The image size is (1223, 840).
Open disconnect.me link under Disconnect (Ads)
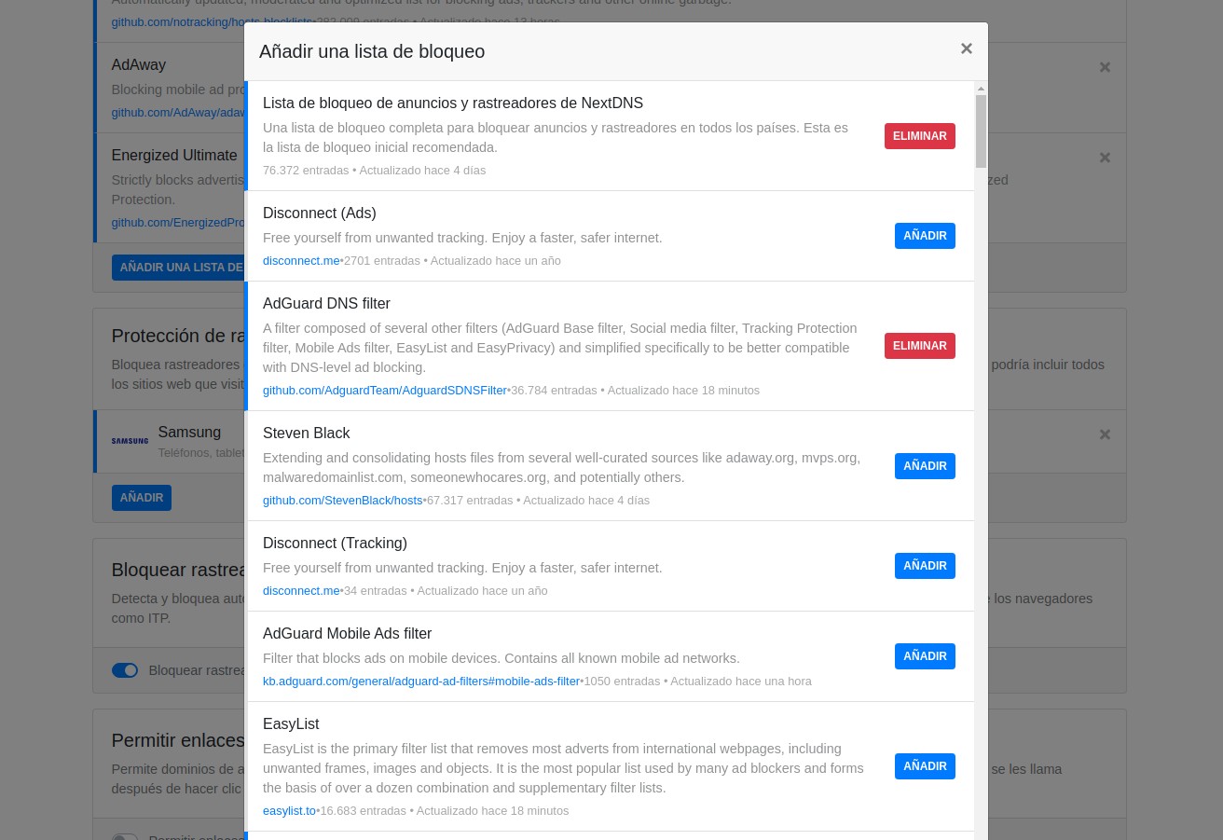pyautogui.click(x=301, y=261)
